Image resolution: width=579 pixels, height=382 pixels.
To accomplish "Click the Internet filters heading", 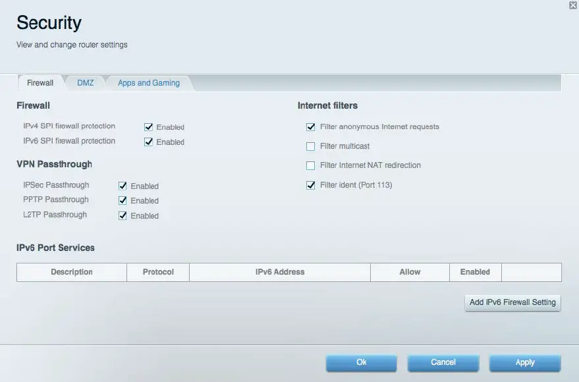I will (x=327, y=105).
